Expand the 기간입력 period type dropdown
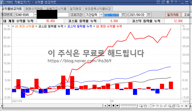 coord(101,15)
